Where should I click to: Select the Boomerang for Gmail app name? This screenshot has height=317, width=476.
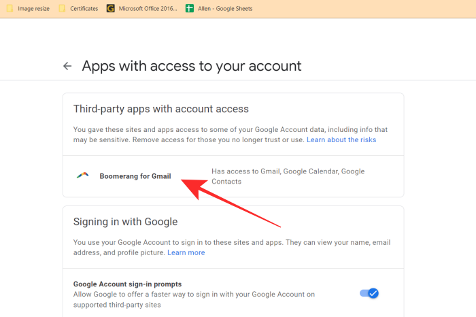tap(135, 176)
